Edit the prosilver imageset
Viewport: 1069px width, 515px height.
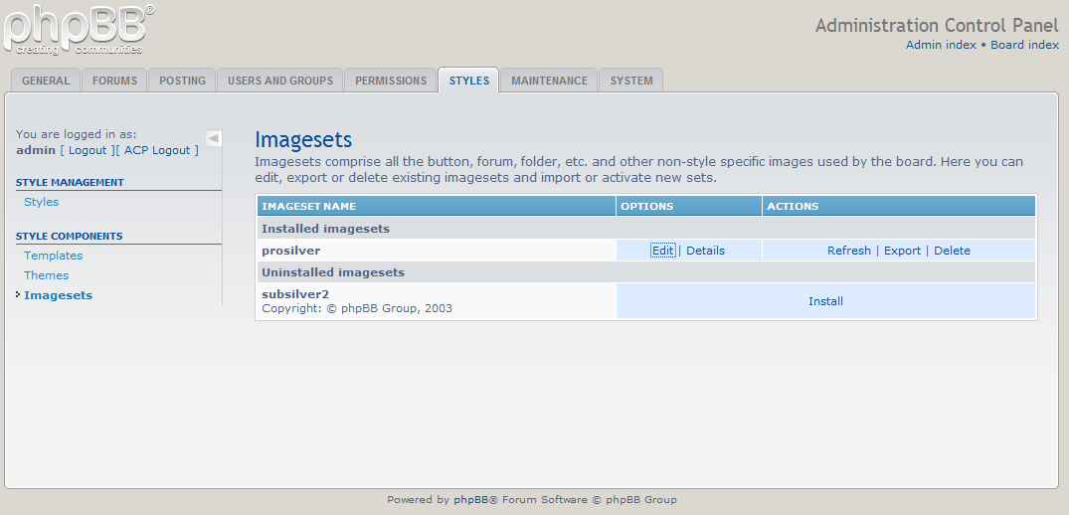(662, 251)
